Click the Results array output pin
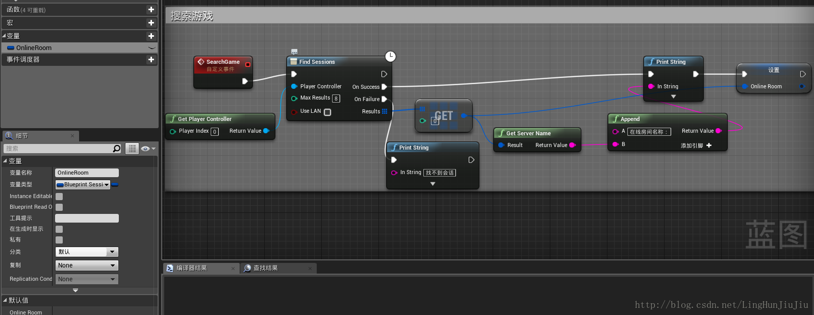Image resolution: width=814 pixels, height=315 pixels. click(385, 111)
